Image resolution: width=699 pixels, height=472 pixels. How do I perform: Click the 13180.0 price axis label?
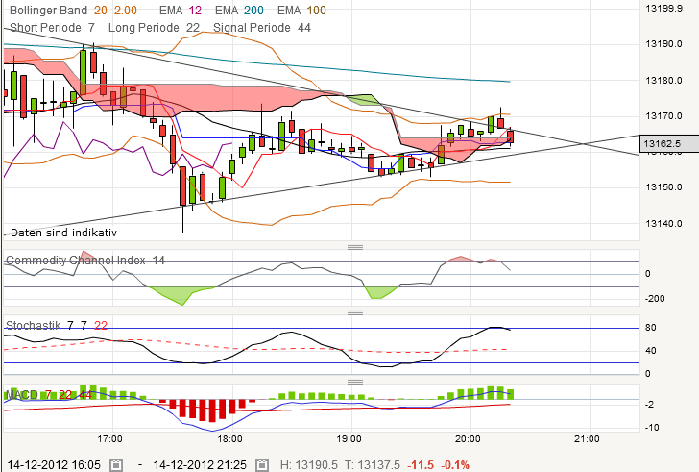pos(663,81)
